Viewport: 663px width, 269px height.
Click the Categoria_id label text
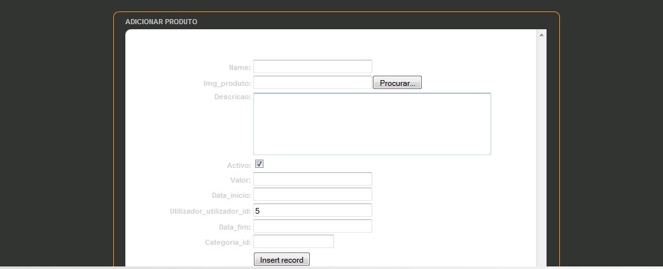tap(228, 243)
